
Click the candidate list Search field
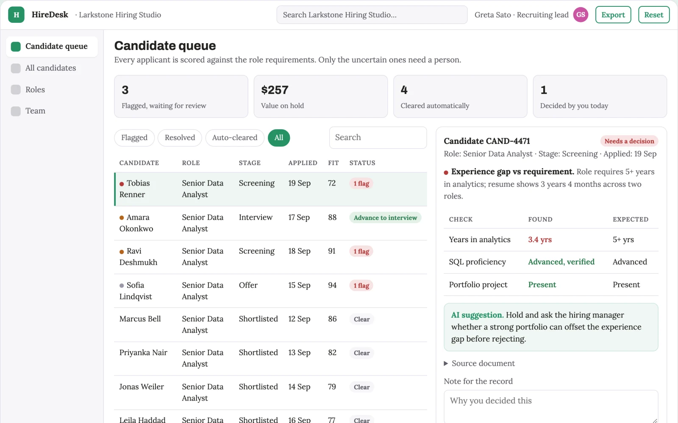coord(378,138)
